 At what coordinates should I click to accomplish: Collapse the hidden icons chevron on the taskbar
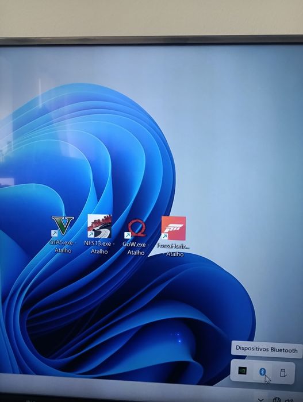[x=260, y=400]
